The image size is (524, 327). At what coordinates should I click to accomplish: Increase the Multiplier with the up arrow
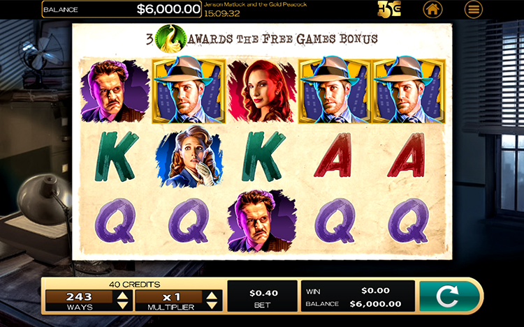click(212, 296)
